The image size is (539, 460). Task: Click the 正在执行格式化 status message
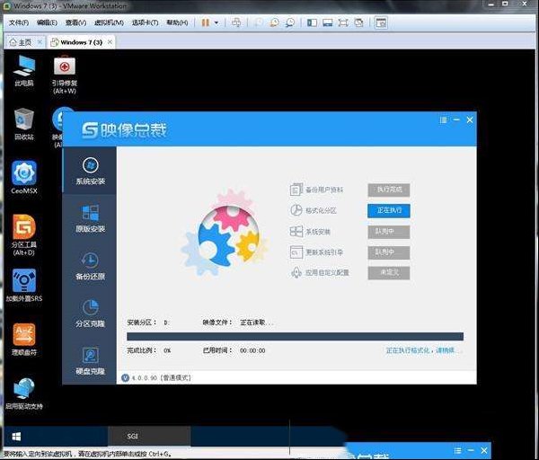tap(423, 350)
